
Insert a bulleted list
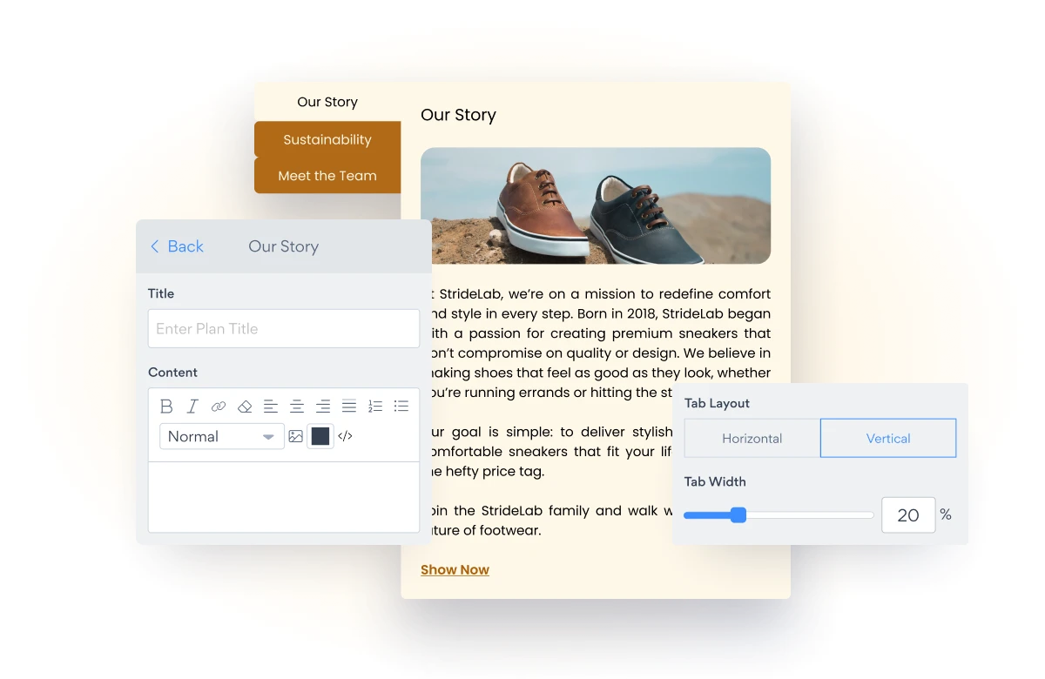click(401, 407)
